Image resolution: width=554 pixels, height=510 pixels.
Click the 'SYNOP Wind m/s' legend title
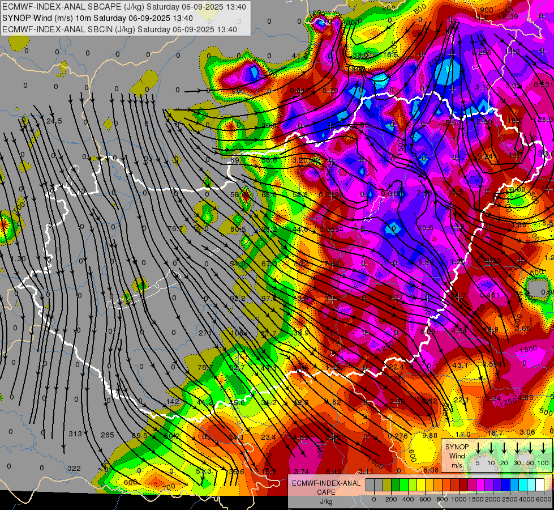457,456
